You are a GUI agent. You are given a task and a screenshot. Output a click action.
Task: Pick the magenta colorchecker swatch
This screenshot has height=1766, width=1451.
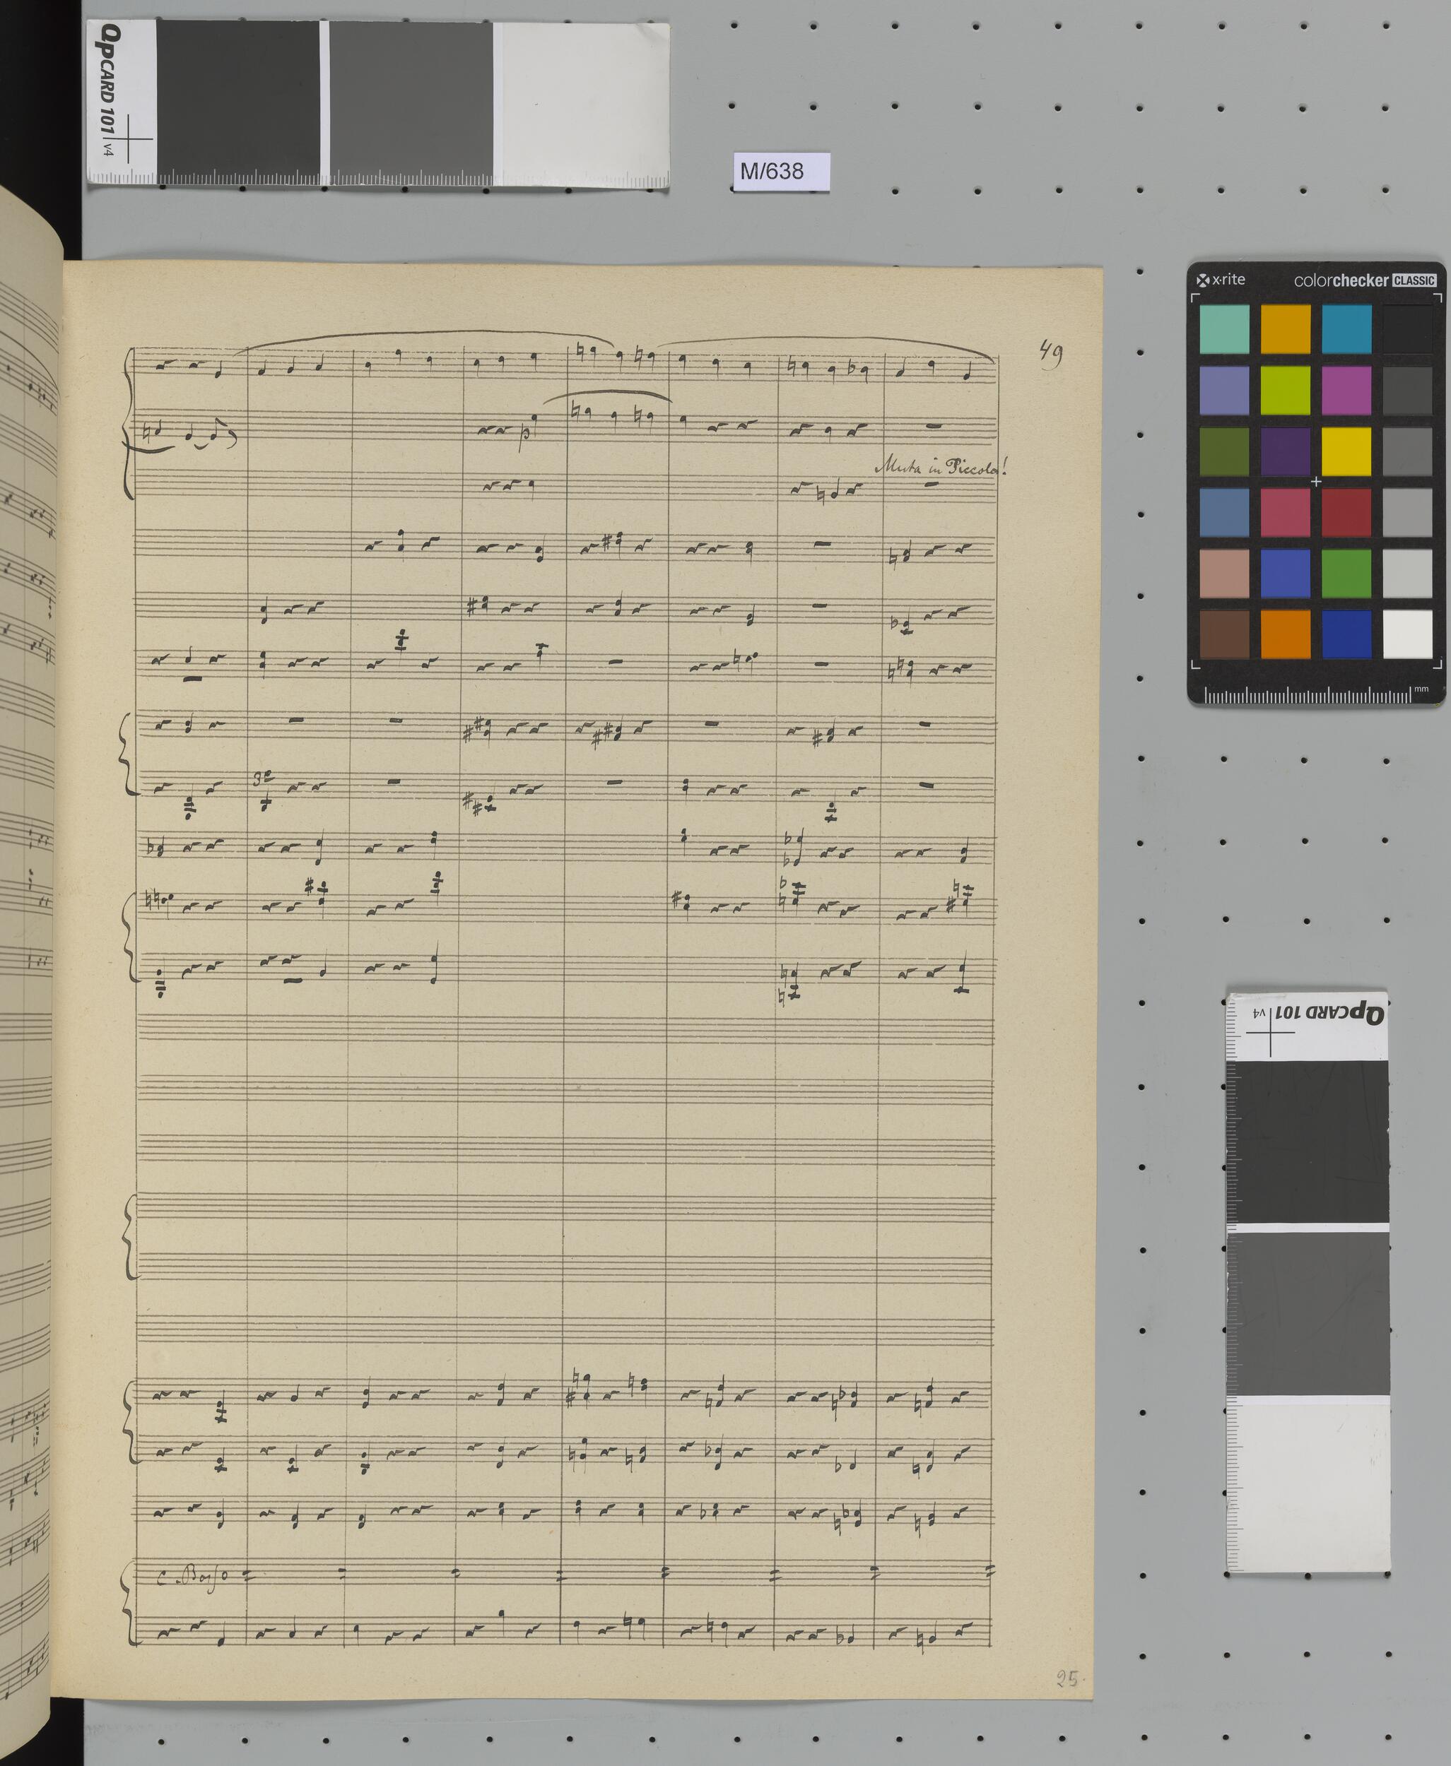(x=1346, y=390)
